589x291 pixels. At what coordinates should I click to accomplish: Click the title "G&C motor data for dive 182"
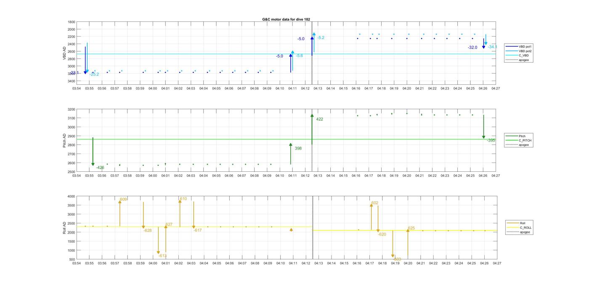286,19
